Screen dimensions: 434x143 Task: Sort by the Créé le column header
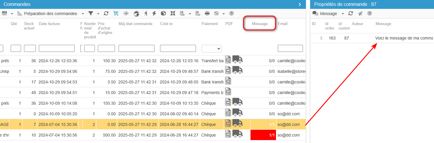(x=166, y=24)
